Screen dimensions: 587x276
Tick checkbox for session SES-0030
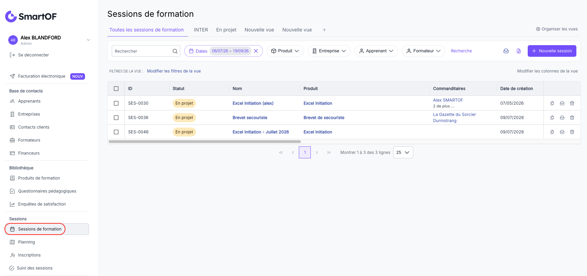coord(116,103)
